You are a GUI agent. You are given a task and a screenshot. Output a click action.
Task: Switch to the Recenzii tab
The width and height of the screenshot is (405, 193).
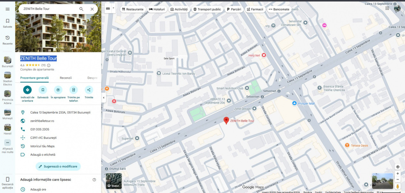point(66,78)
